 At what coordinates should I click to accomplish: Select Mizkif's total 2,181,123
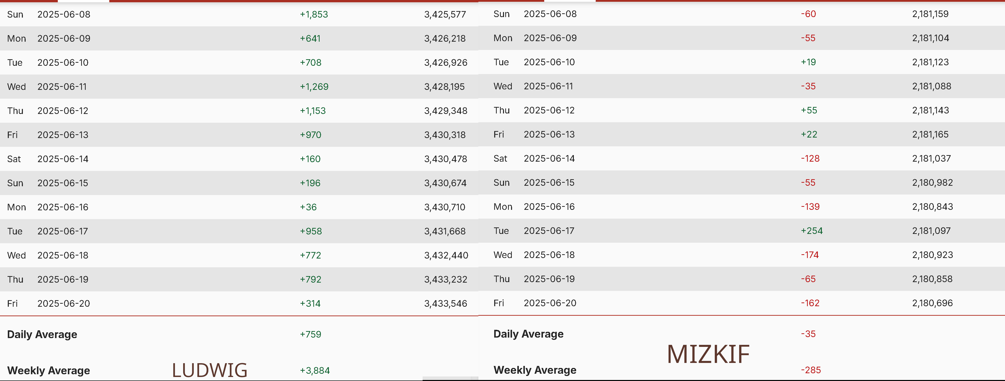tap(930, 62)
